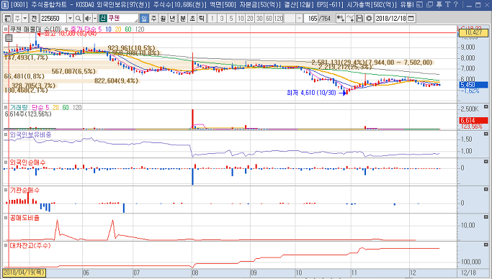Expand the stock code dropdown arrow

pyautogui.click(x=71, y=19)
